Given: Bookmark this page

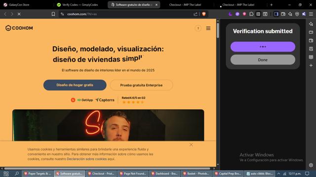Looking at the screenshot, I should pos(53,14).
